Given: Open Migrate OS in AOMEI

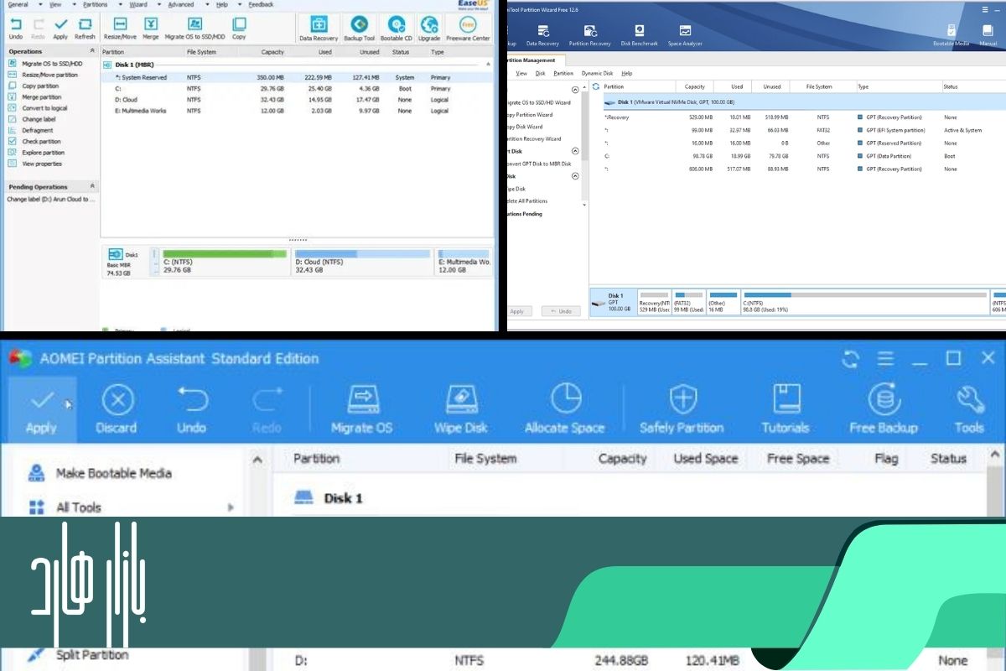Looking at the screenshot, I should click(361, 410).
